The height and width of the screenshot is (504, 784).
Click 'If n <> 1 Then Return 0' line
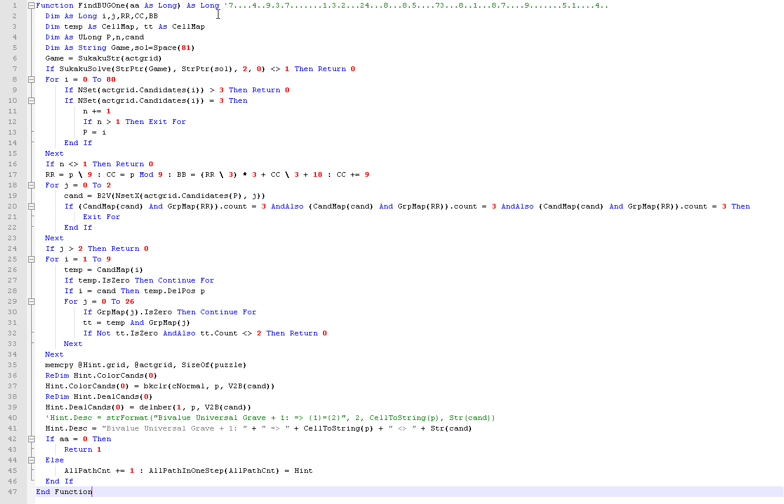pyautogui.click(x=99, y=164)
